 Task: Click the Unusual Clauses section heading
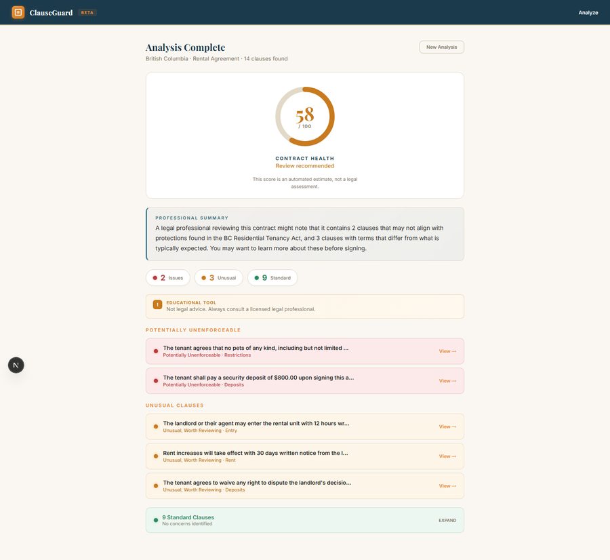coord(175,405)
